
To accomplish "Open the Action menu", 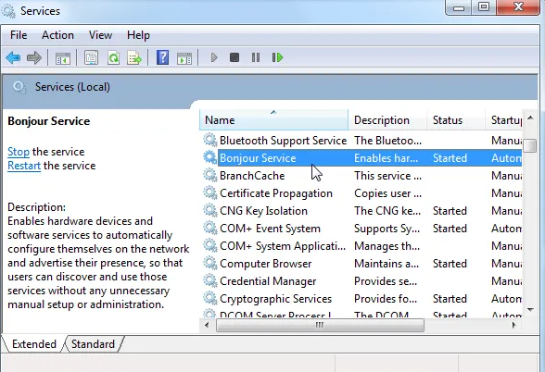I will 57,35.
